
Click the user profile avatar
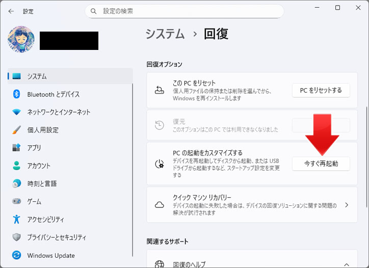click(21, 40)
